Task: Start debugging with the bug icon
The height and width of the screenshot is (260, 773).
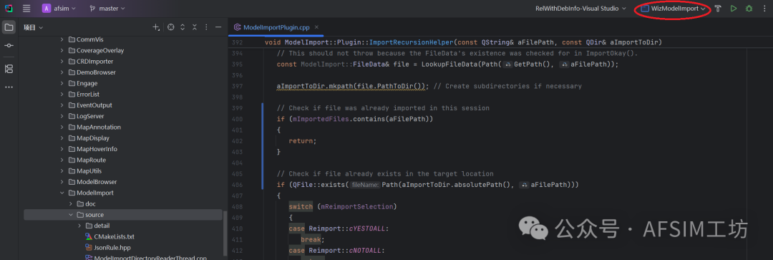Action: click(749, 9)
